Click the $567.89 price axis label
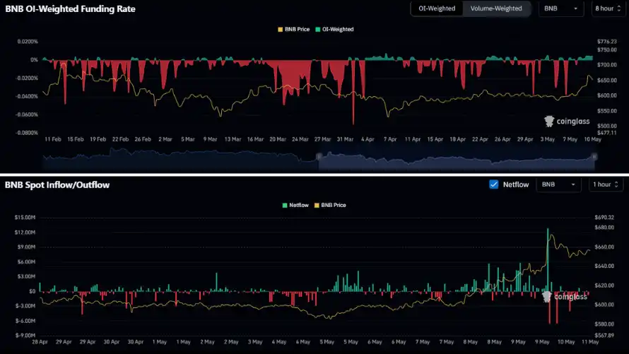This screenshot has height=354, width=629. pos(604,335)
